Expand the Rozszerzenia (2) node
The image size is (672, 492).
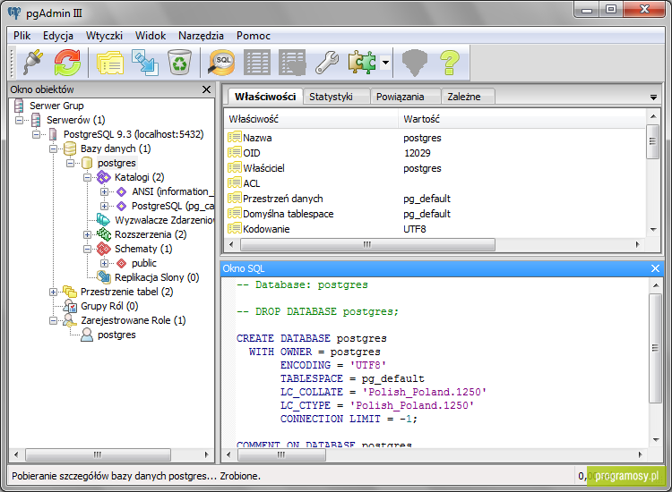click(88, 234)
